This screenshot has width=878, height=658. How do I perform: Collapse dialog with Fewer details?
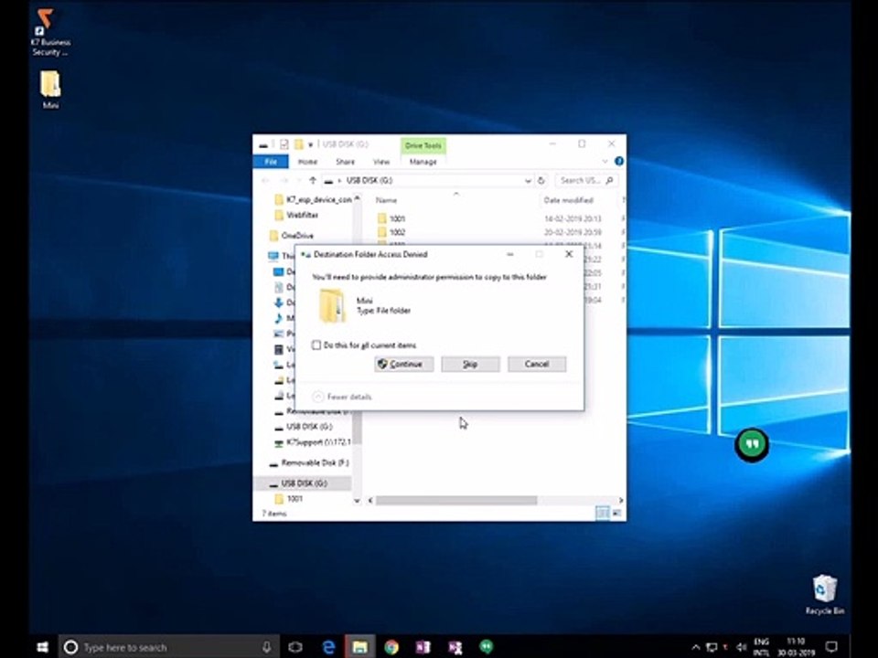(342, 397)
